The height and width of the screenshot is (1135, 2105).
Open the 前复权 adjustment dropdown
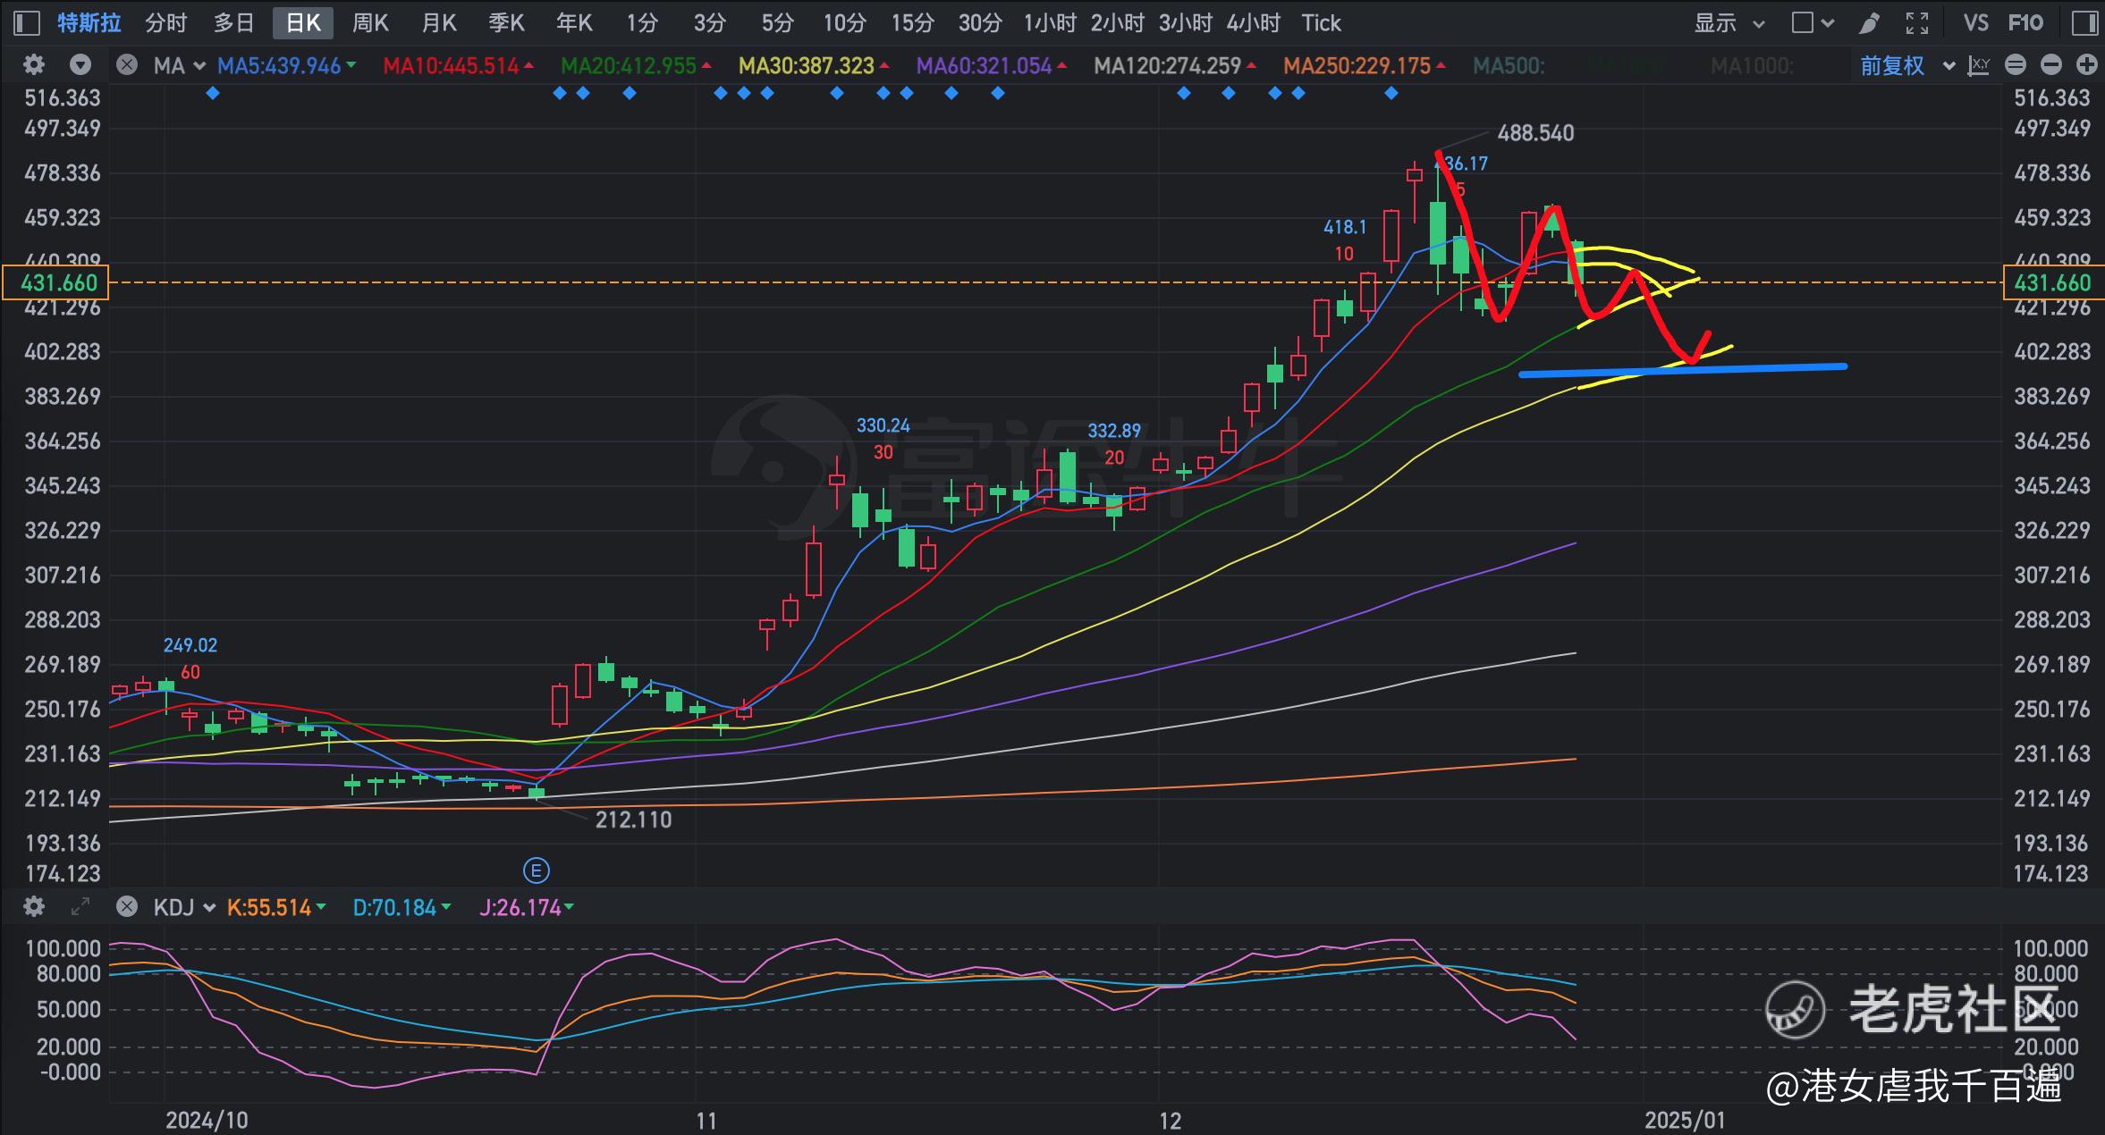1907,65
